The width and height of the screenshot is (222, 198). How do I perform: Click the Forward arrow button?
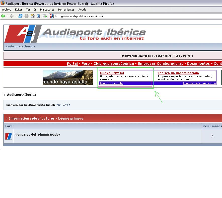[12, 16]
